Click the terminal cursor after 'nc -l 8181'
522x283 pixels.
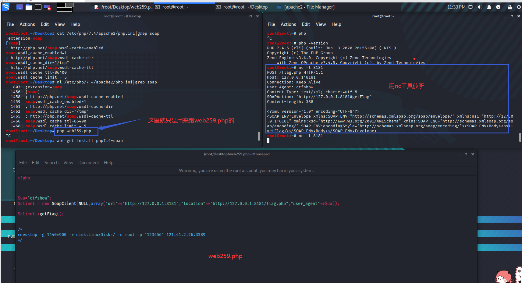(x=268, y=141)
